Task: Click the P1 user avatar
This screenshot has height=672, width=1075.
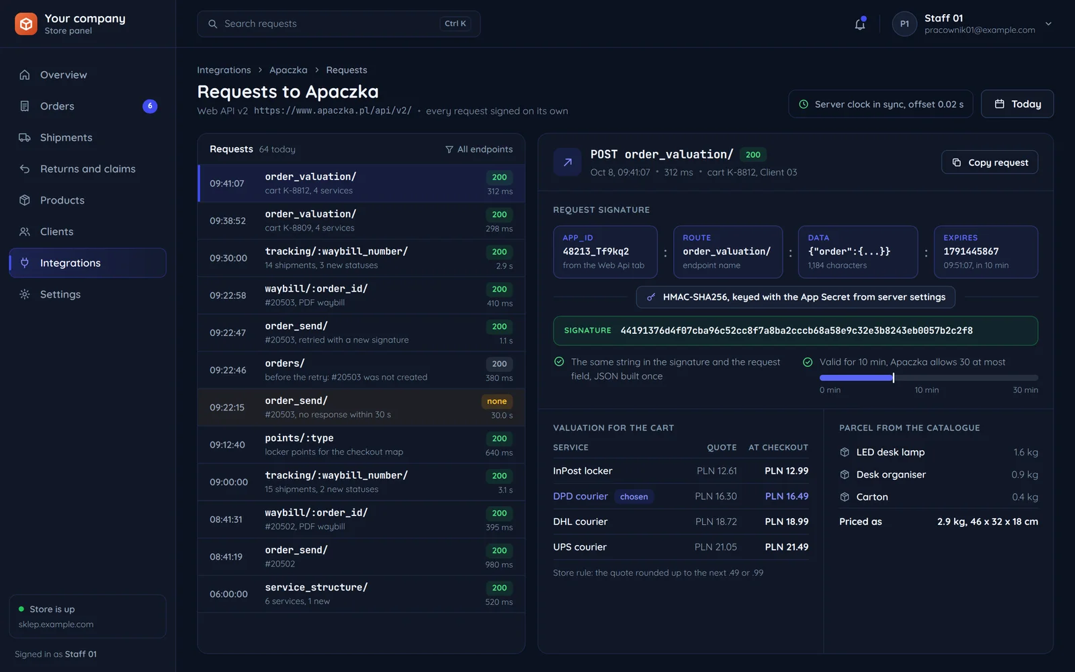Action: pyautogui.click(x=904, y=24)
